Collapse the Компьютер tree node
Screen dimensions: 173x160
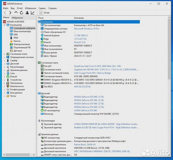click(x=4, y=25)
